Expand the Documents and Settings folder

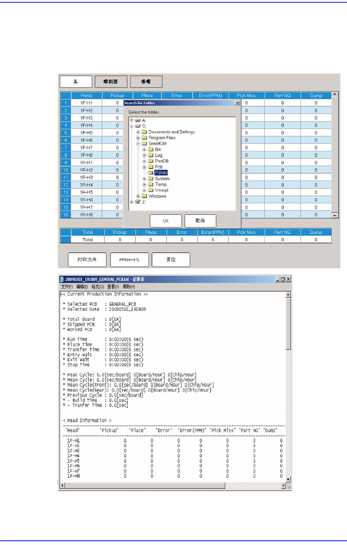[x=138, y=132]
